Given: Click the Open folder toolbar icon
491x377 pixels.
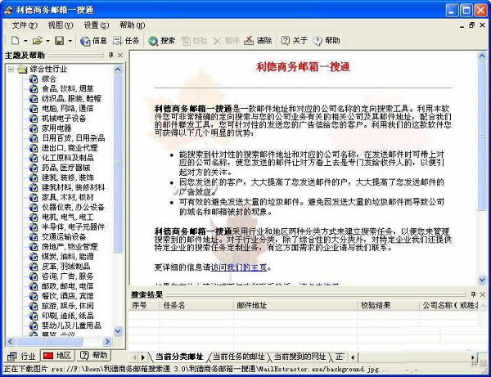Looking at the screenshot, I should tap(37, 41).
